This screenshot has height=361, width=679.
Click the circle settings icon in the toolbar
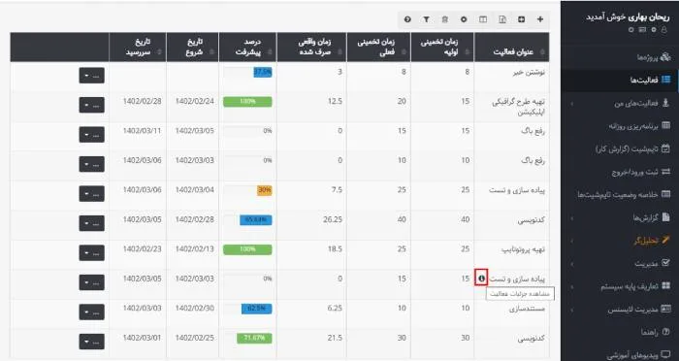(464, 19)
